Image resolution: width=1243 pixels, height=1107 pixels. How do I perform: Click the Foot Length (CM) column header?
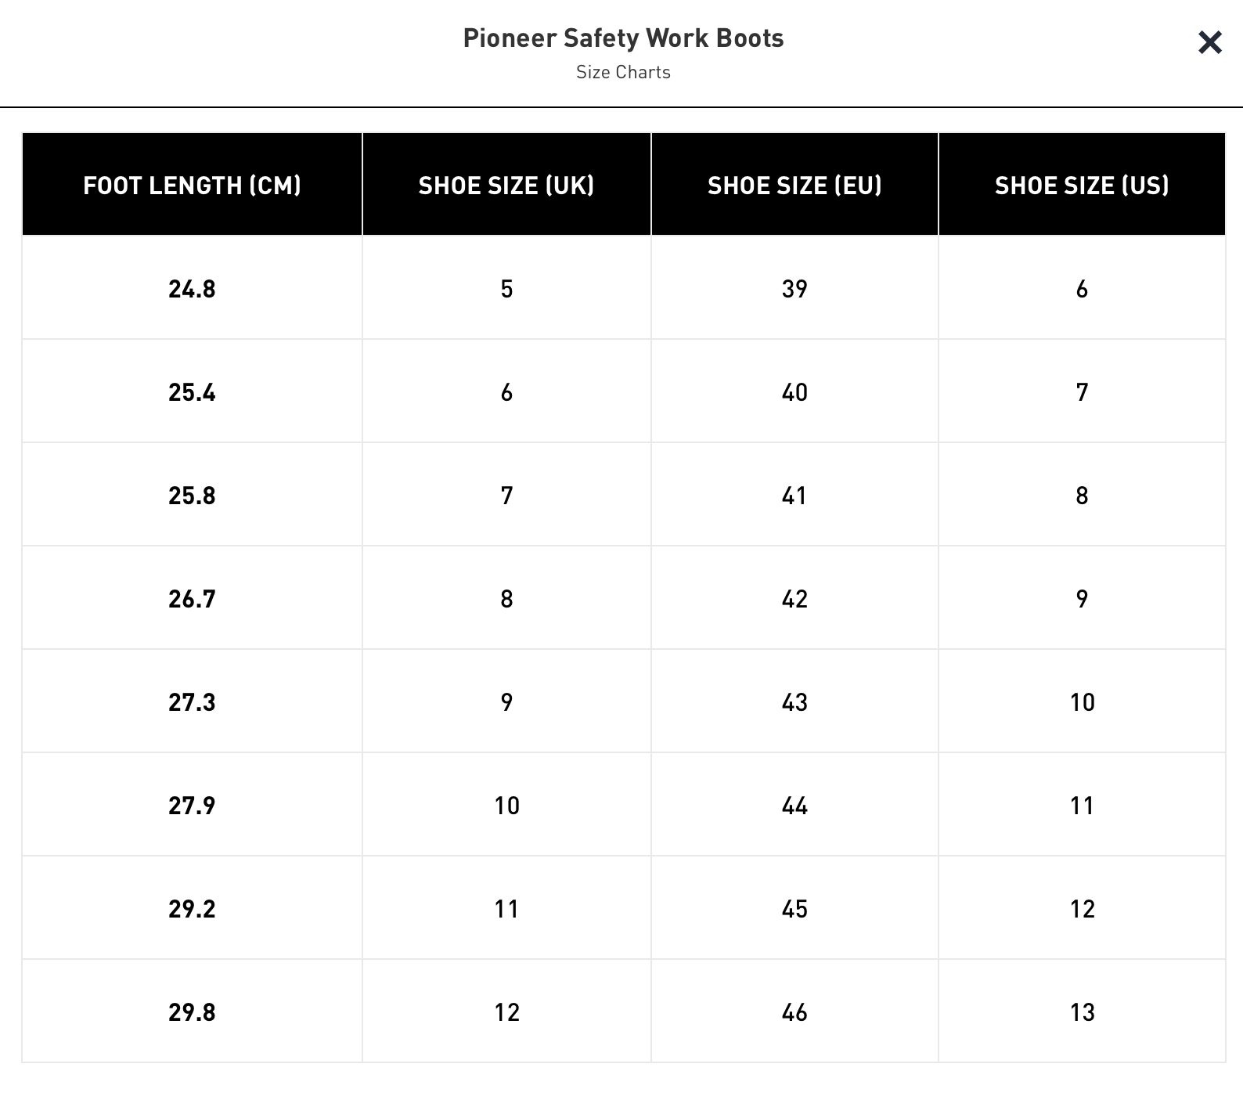(192, 185)
